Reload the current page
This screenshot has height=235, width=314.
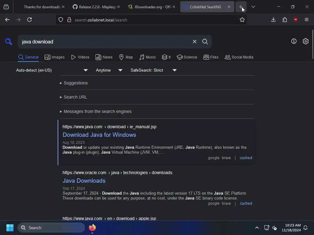pyautogui.click(x=29, y=20)
